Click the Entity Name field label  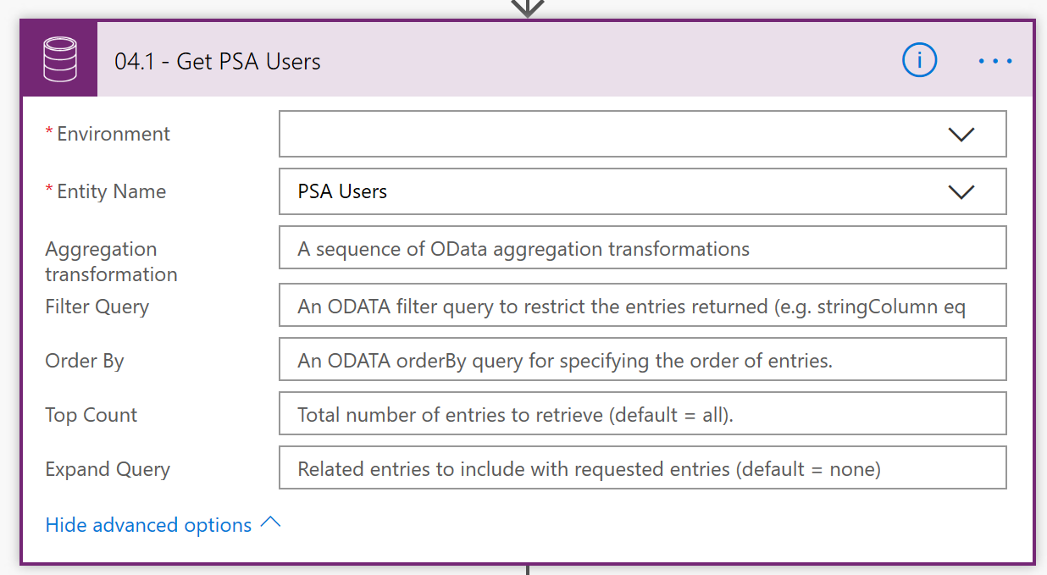[111, 191]
